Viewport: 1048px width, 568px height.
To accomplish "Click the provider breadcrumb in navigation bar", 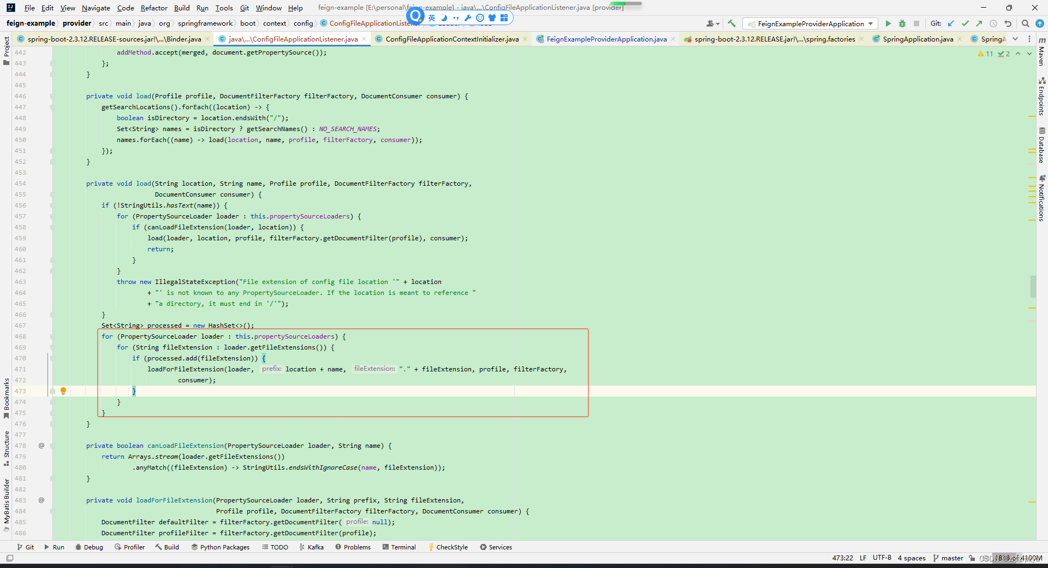I will [x=76, y=23].
